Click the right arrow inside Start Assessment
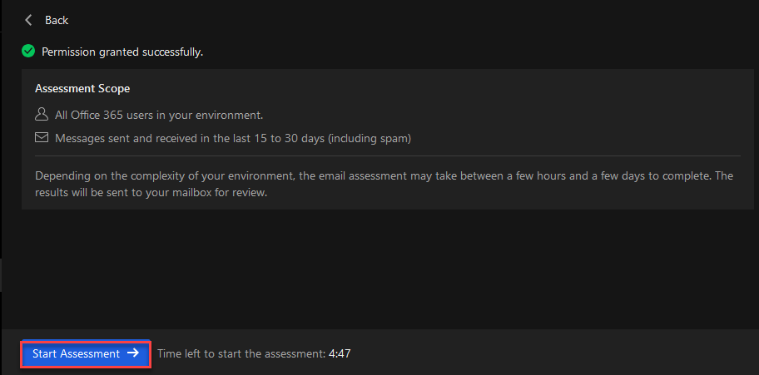Viewport: 759px width, 375px height. click(132, 353)
